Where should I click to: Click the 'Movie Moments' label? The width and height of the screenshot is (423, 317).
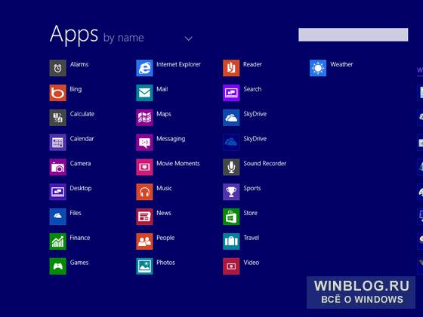pos(178,163)
